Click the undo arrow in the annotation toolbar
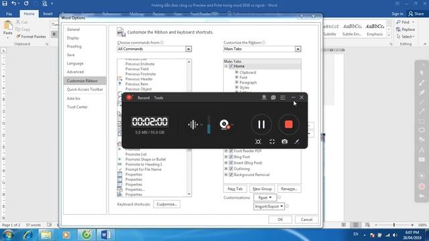This screenshot has height=241, width=429. (422, 195)
